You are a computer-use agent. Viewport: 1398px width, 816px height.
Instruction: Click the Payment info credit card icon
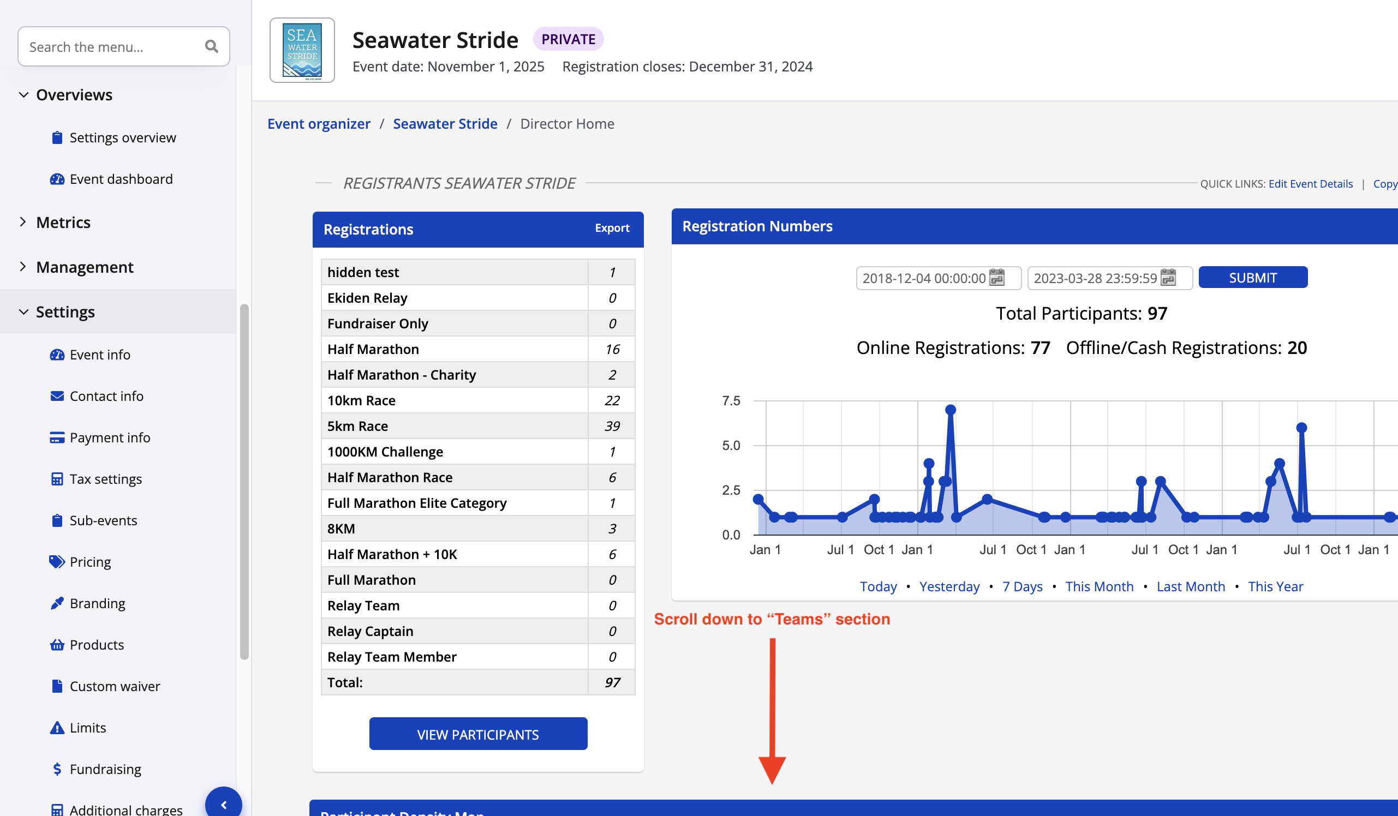coord(57,437)
